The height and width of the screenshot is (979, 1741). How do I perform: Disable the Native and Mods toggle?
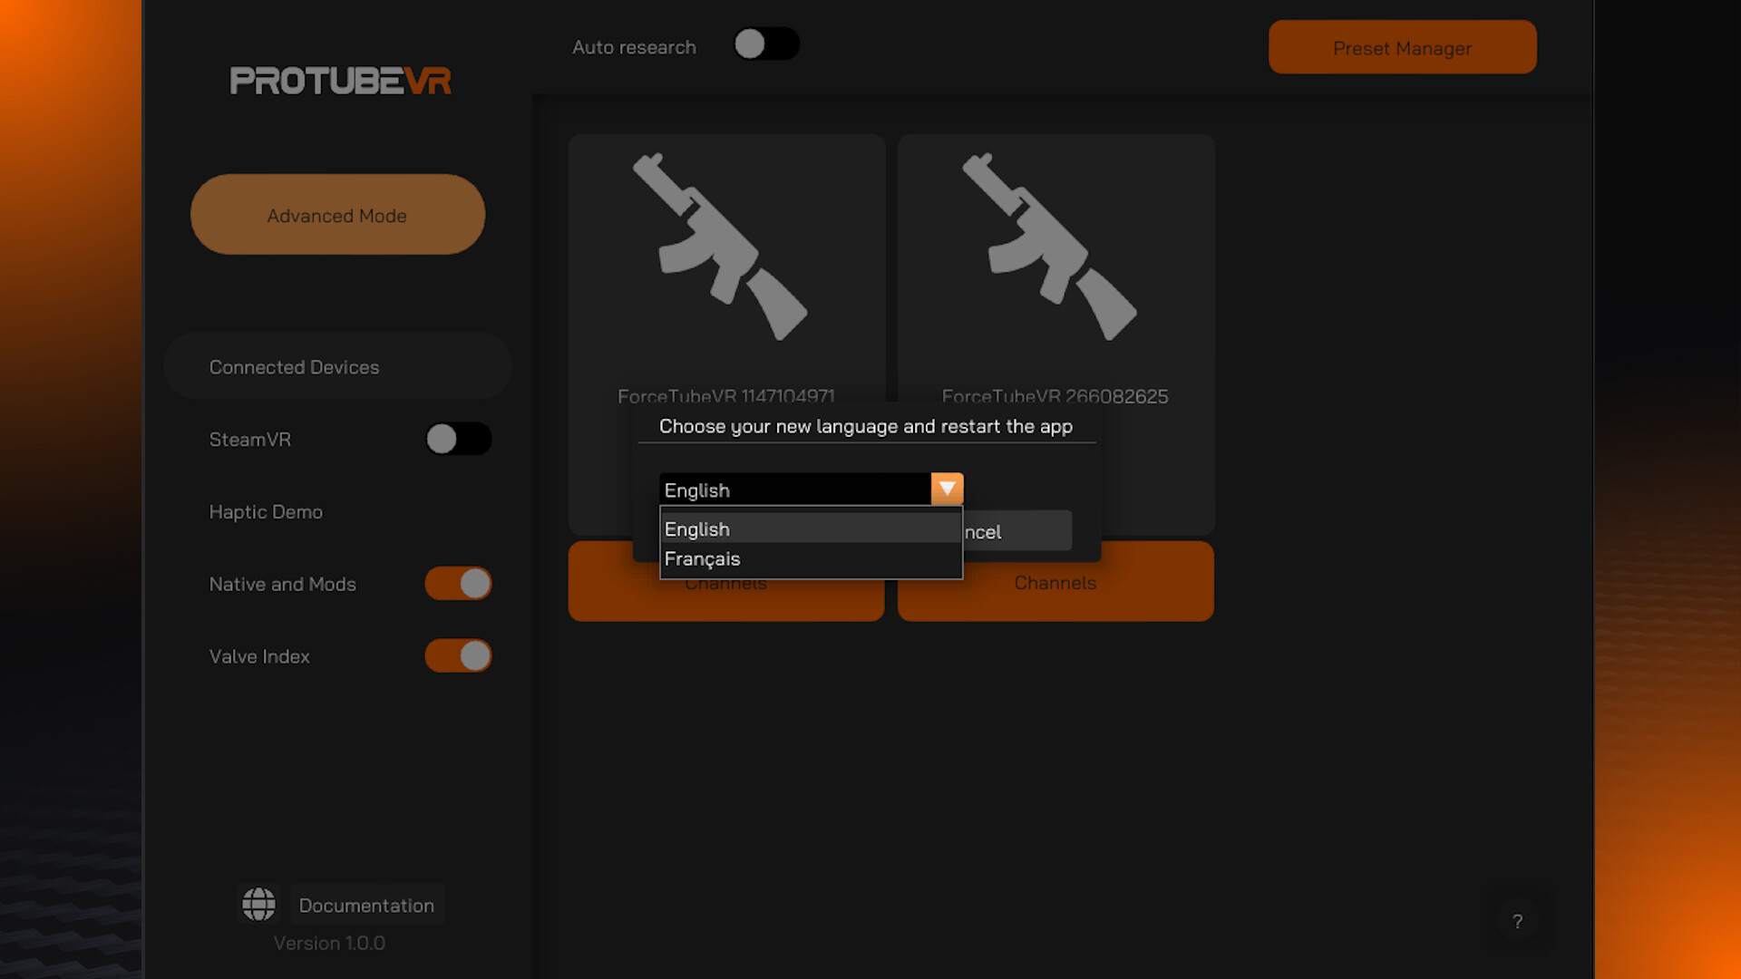coord(458,584)
